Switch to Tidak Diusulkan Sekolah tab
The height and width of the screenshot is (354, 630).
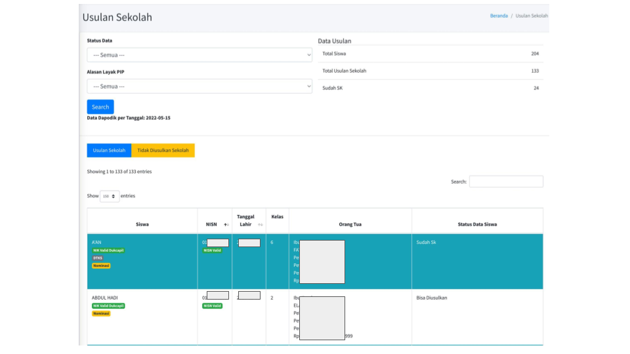pyautogui.click(x=163, y=150)
